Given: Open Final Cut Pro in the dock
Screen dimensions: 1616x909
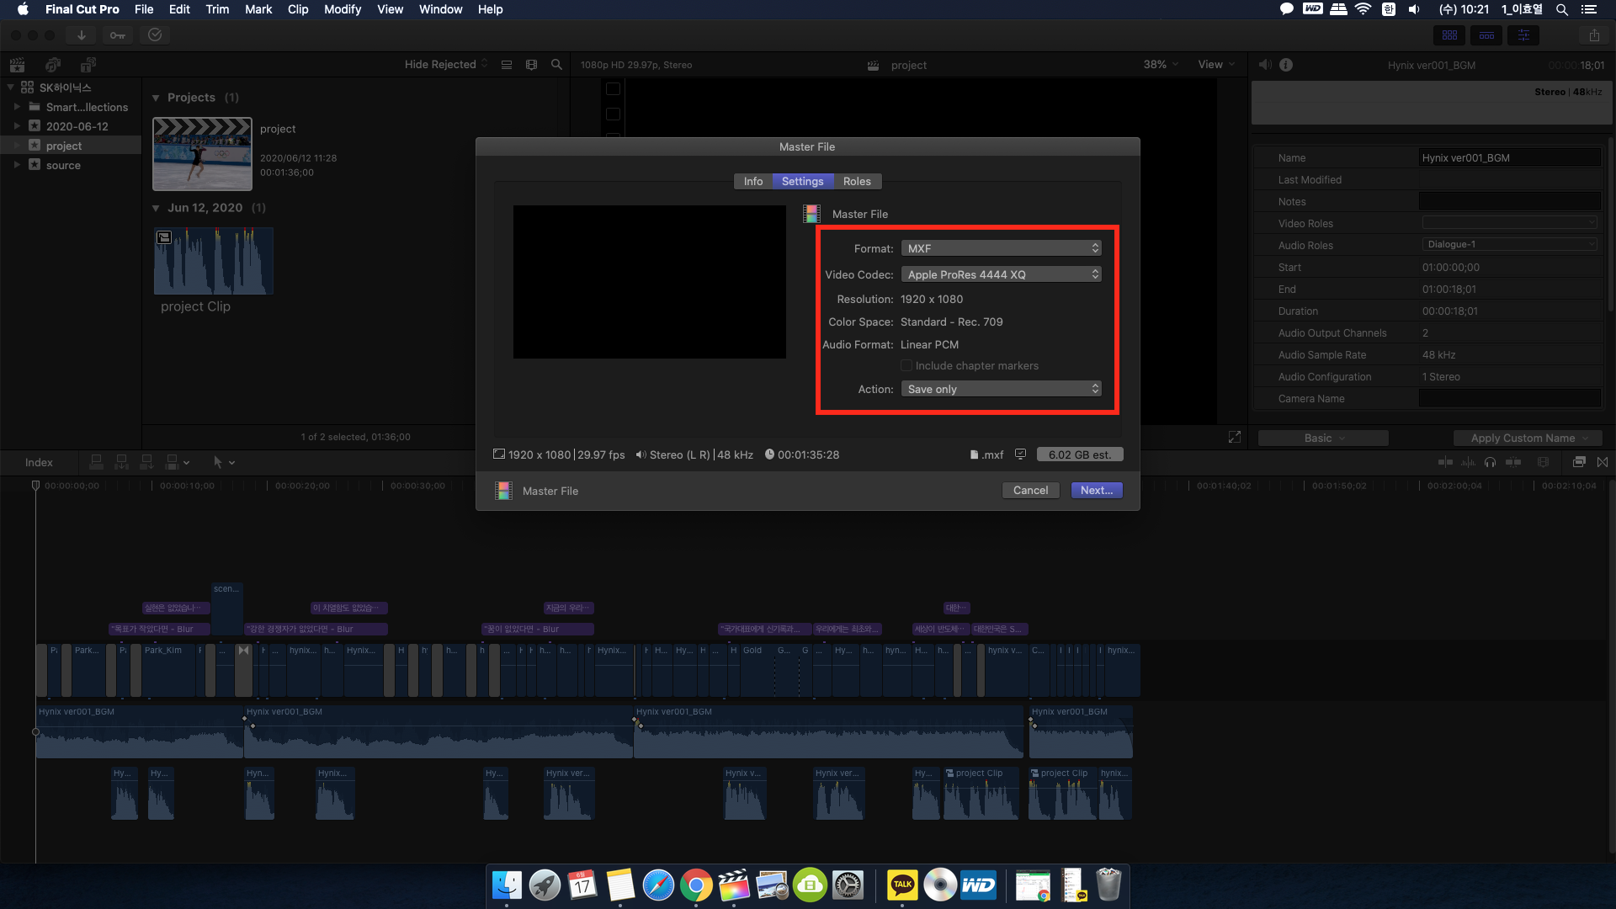Looking at the screenshot, I should tap(734, 885).
